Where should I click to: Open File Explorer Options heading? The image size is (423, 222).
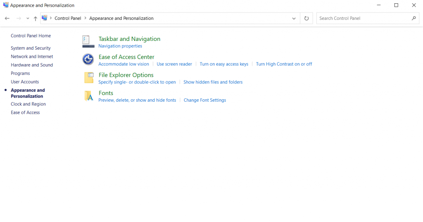(126, 75)
